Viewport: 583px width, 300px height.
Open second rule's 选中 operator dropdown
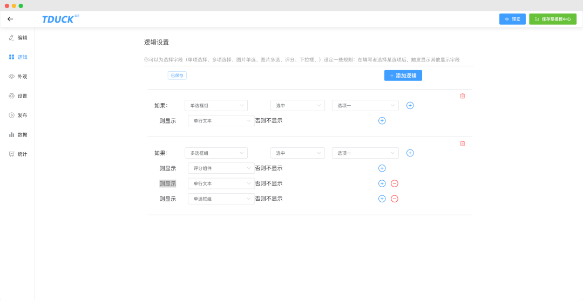[x=297, y=153]
